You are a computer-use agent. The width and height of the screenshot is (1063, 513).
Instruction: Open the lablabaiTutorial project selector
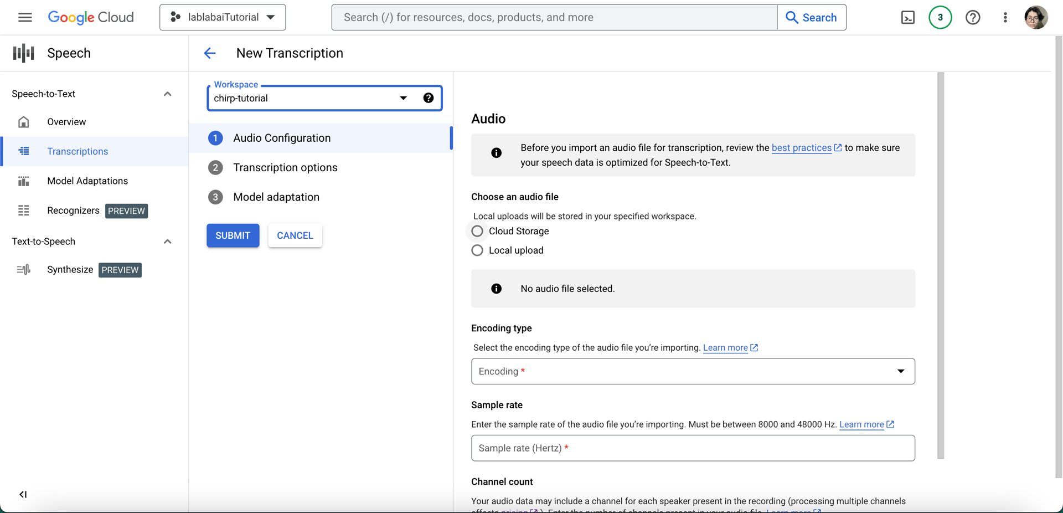pyautogui.click(x=223, y=18)
